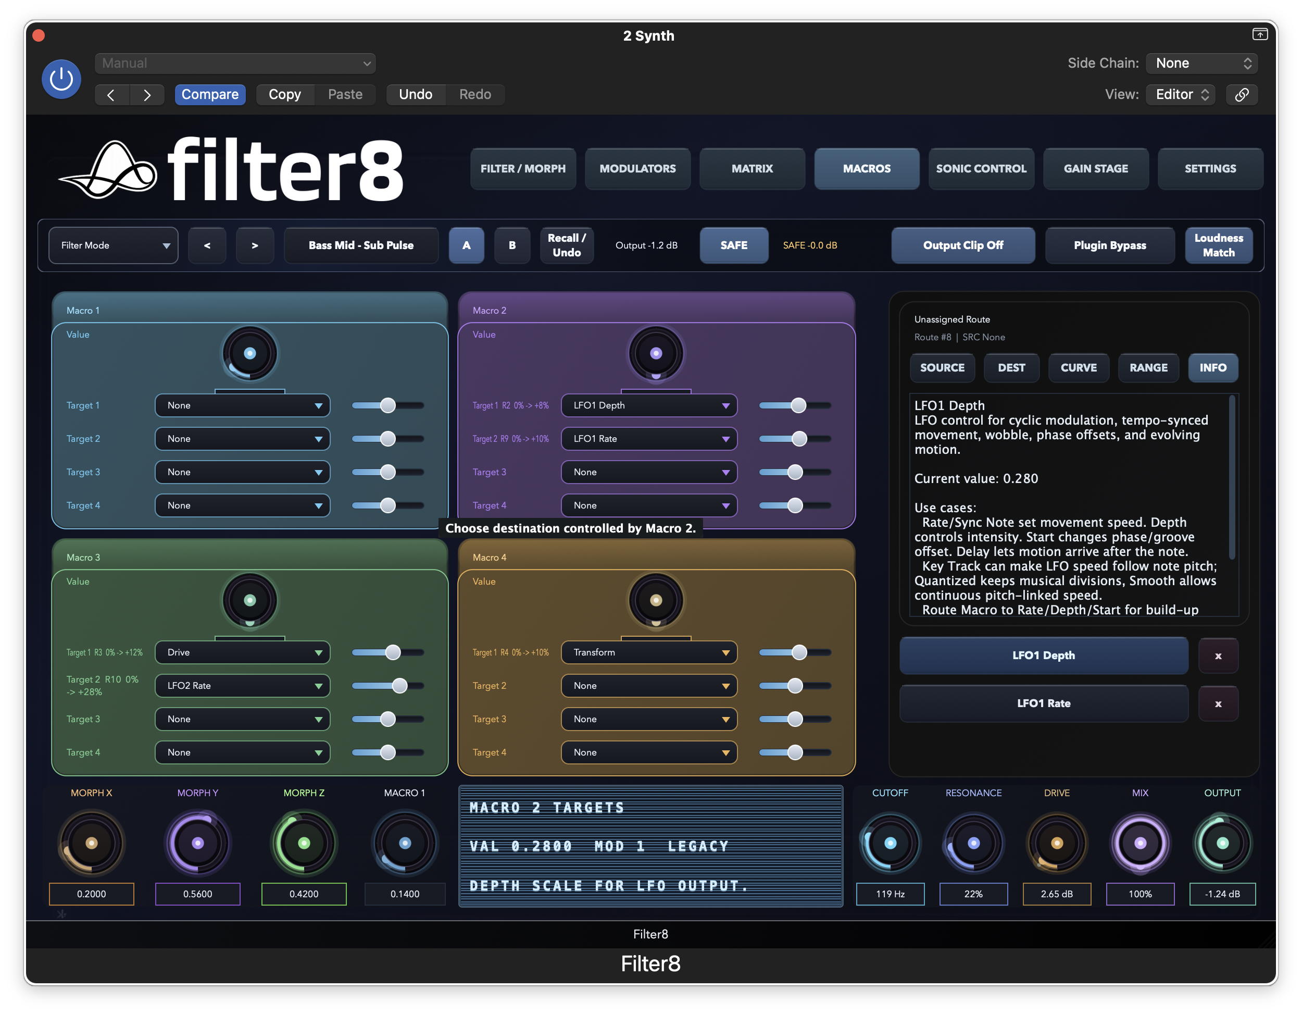Open the FILTER / MORPH tab
The width and height of the screenshot is (1302, 1014).
[523, 169]
